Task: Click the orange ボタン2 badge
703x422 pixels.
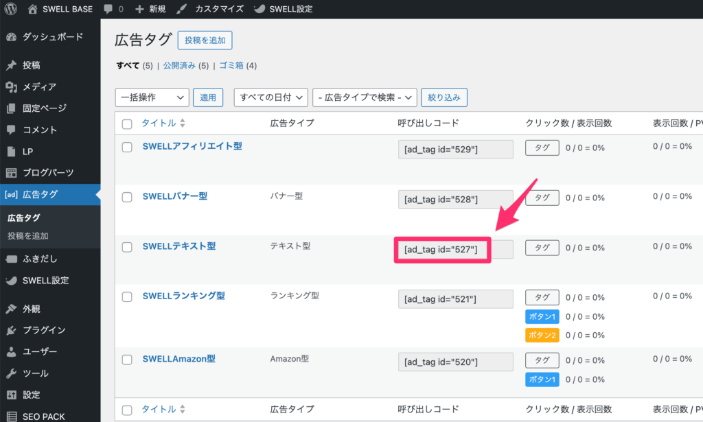Action: tap(542, 335)
